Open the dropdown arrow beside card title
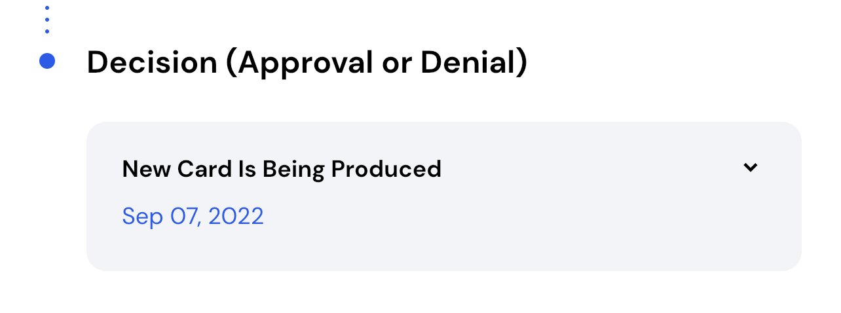Viewport: 841px width, 313px height. [x=750, y=168]
